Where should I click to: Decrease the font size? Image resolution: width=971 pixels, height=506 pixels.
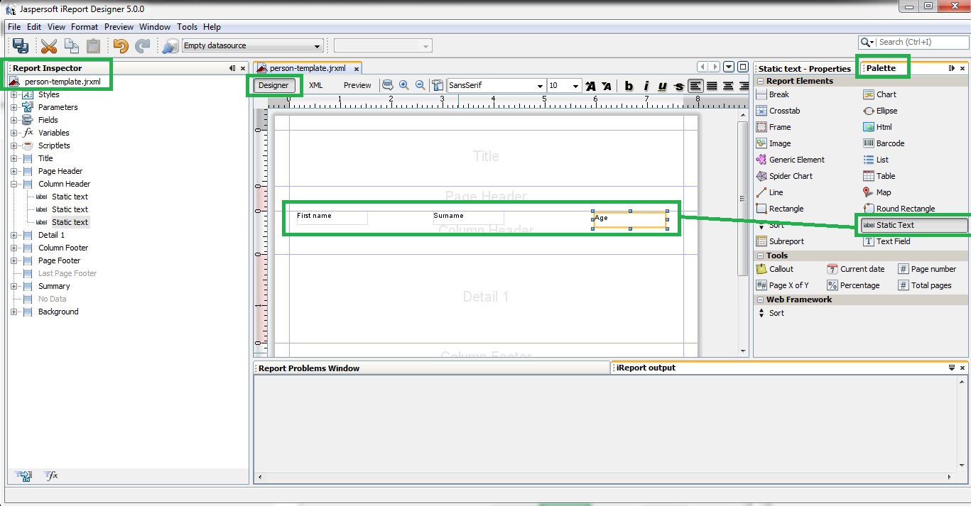[x=607, y=86]
